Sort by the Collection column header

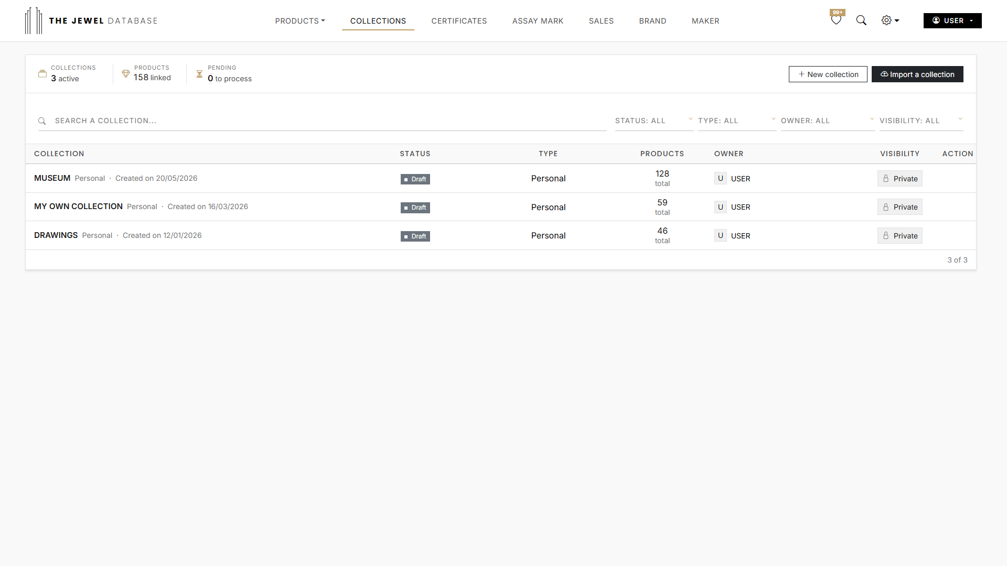click(x=59, y=154)
